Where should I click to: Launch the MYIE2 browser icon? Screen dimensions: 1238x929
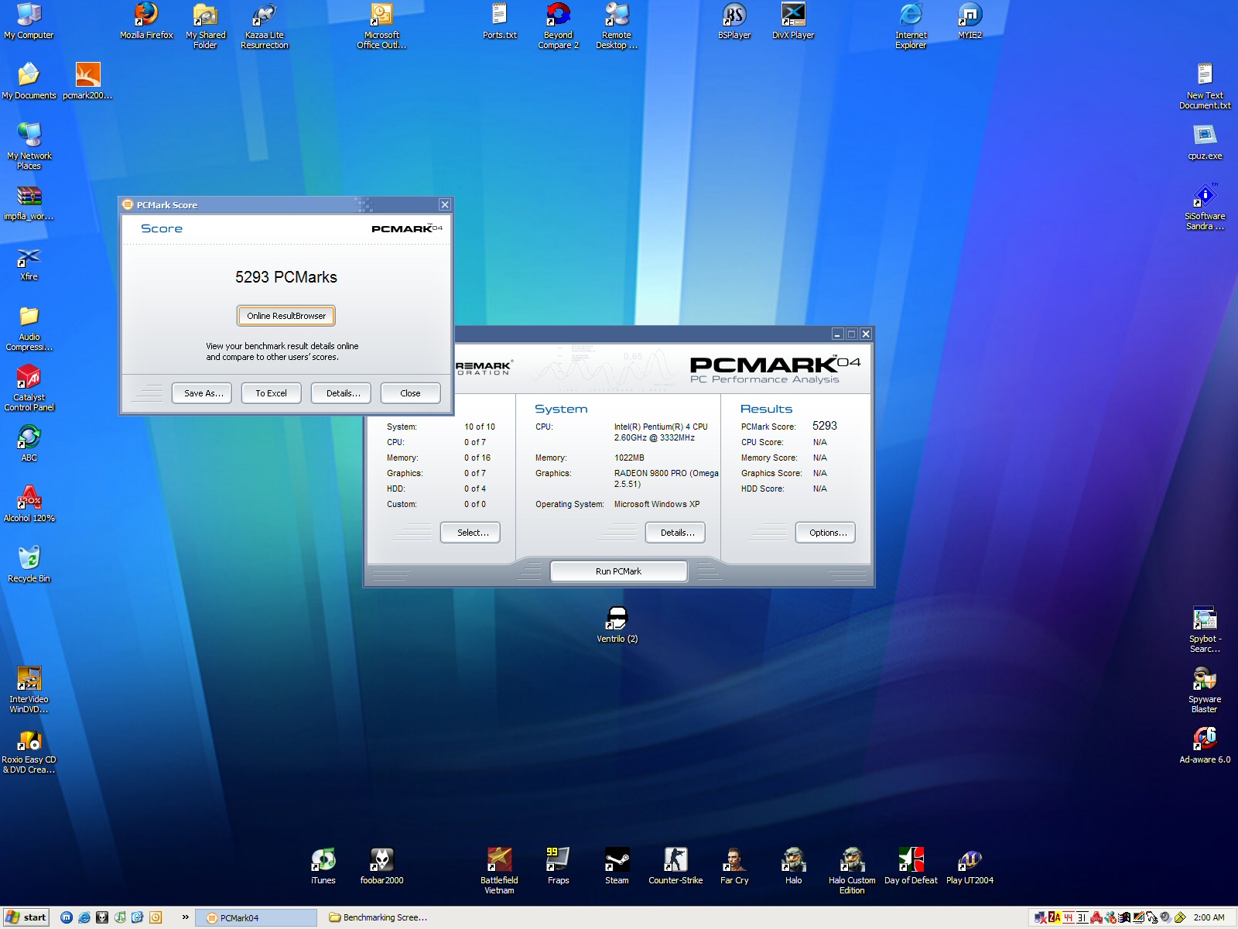[970, 21]
